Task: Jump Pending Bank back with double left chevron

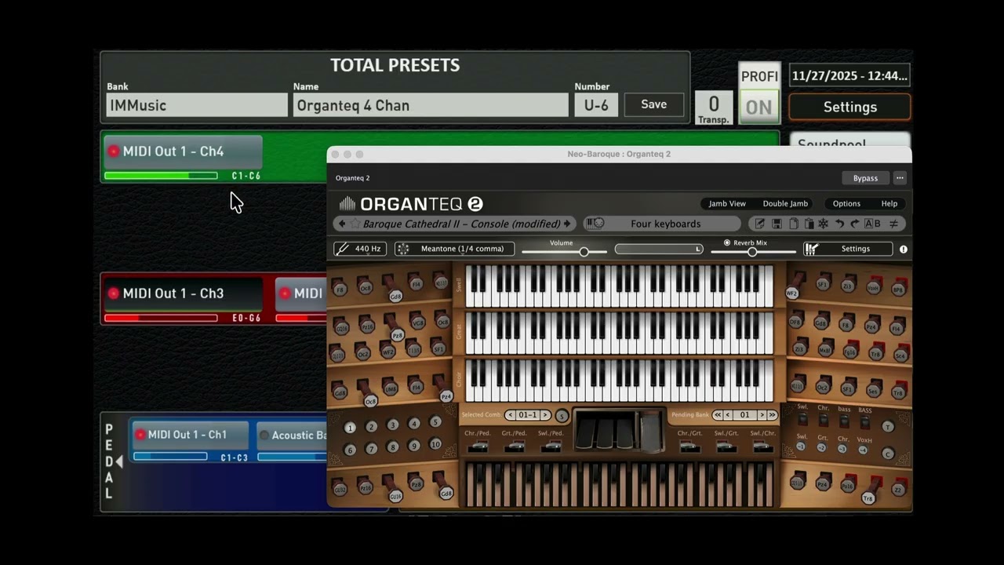Action: click(x=718, y=415)
